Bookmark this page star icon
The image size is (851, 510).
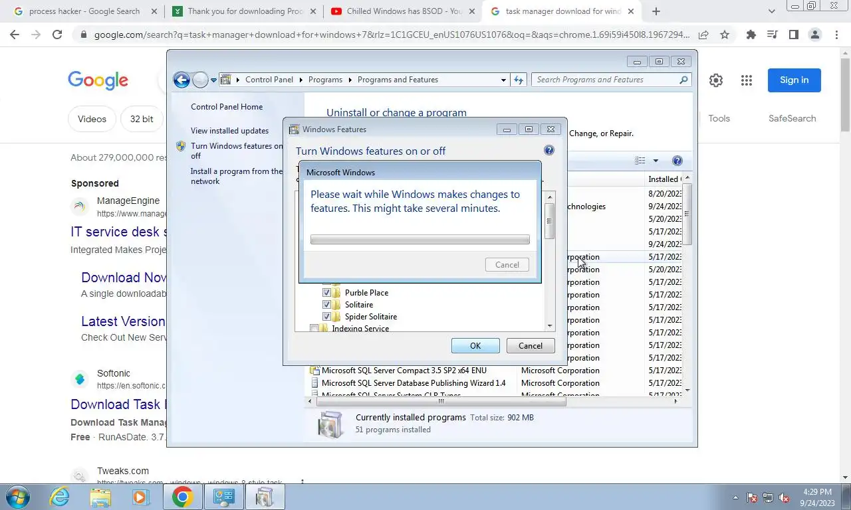(x=725, y=35)
